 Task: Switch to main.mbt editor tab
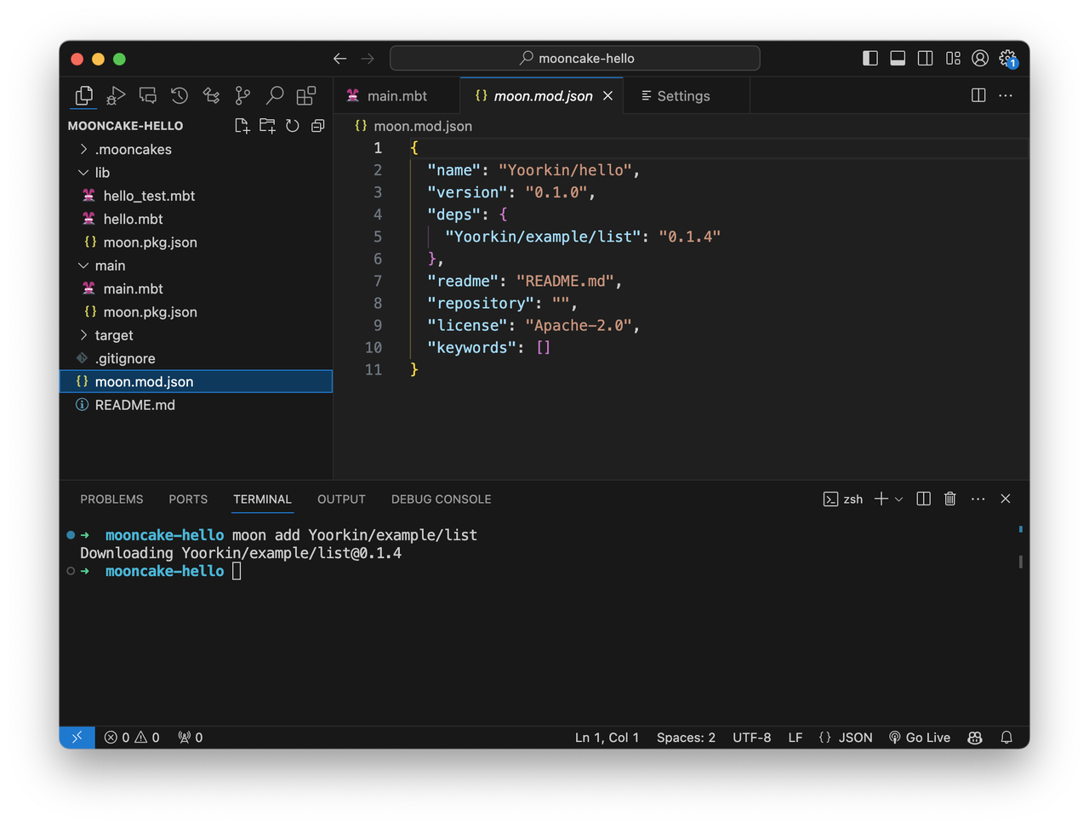[396, 96]
